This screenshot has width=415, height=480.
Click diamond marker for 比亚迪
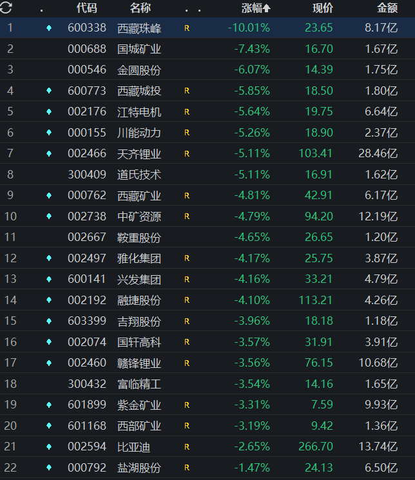click(49, 446)
